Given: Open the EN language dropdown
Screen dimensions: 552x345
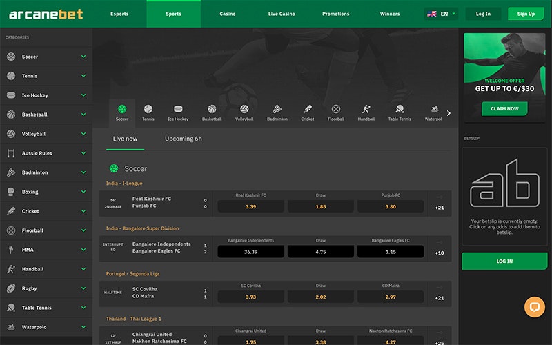Looking at the screenshot, I should tap(441, 14).
